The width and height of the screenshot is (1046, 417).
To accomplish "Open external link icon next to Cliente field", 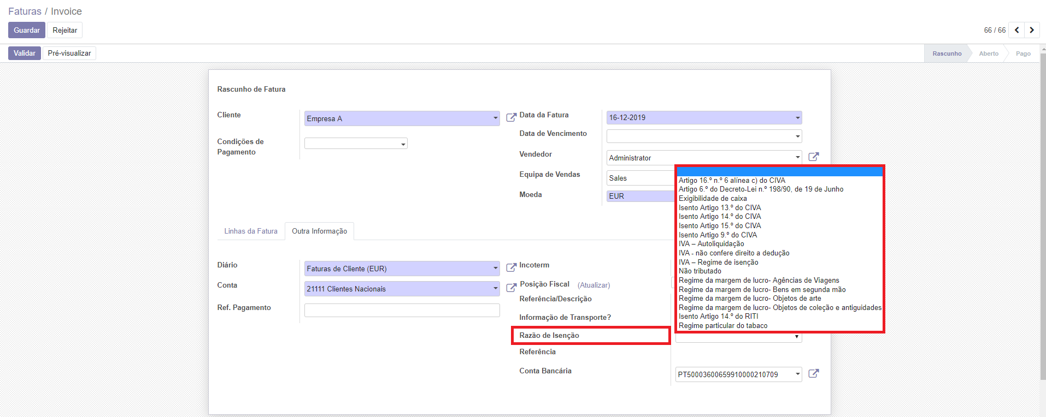I will click(511, 117).
